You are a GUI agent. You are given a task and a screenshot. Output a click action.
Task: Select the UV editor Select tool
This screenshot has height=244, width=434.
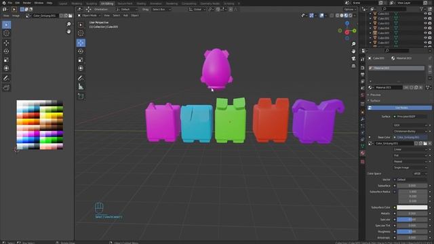coord(6,25)
